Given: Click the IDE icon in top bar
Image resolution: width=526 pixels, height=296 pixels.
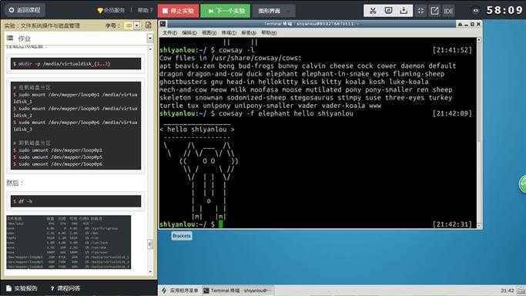Looking at the screenshot, I should [448, 11].
